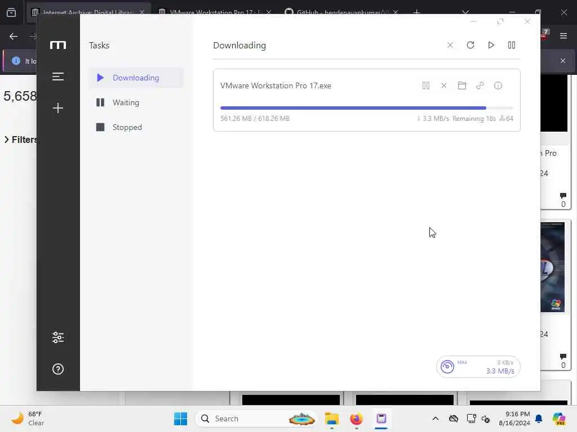Show hidden system tray icons

(x=436, y=418)
